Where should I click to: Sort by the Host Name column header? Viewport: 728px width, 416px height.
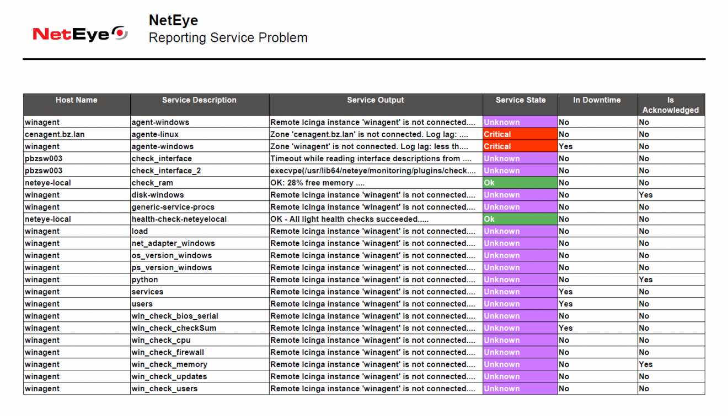tap(76, 100)
